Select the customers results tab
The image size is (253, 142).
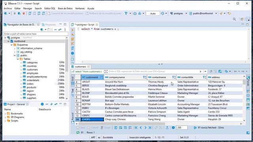[x=81, y=67]
